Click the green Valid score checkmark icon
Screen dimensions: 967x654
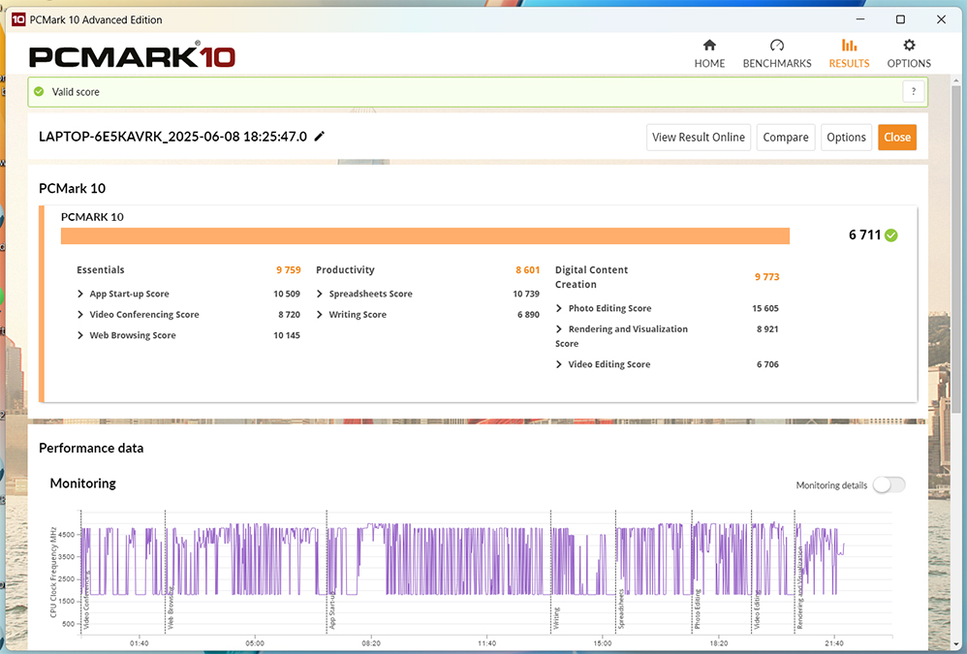(39, 91)
